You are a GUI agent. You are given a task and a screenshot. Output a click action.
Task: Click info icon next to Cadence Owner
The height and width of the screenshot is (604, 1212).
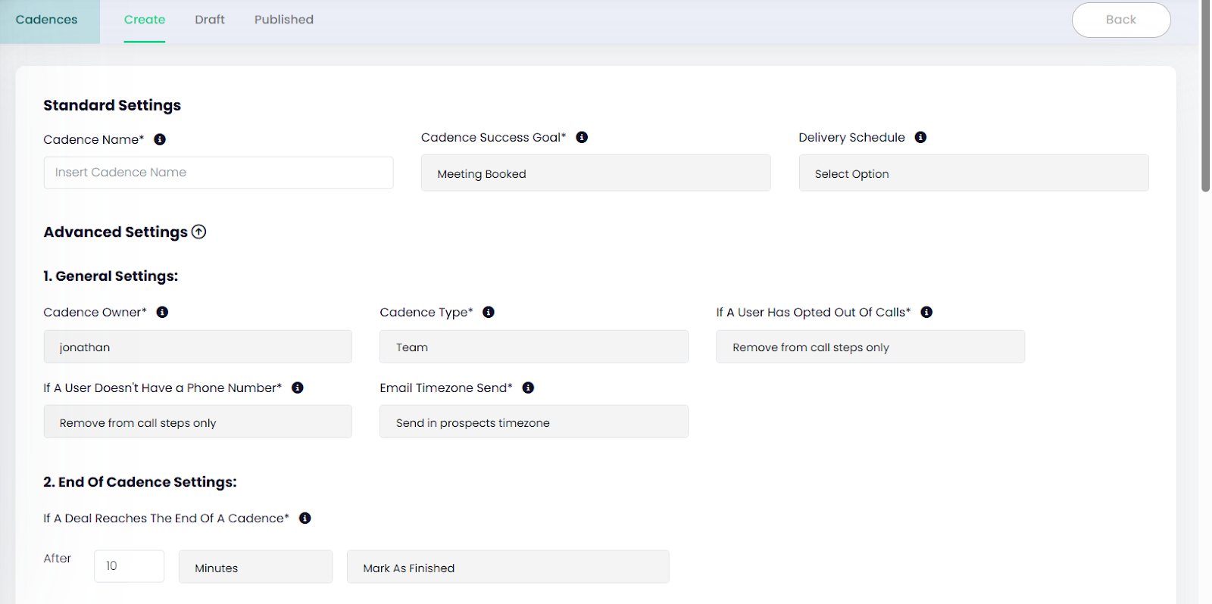click(162, 312)
